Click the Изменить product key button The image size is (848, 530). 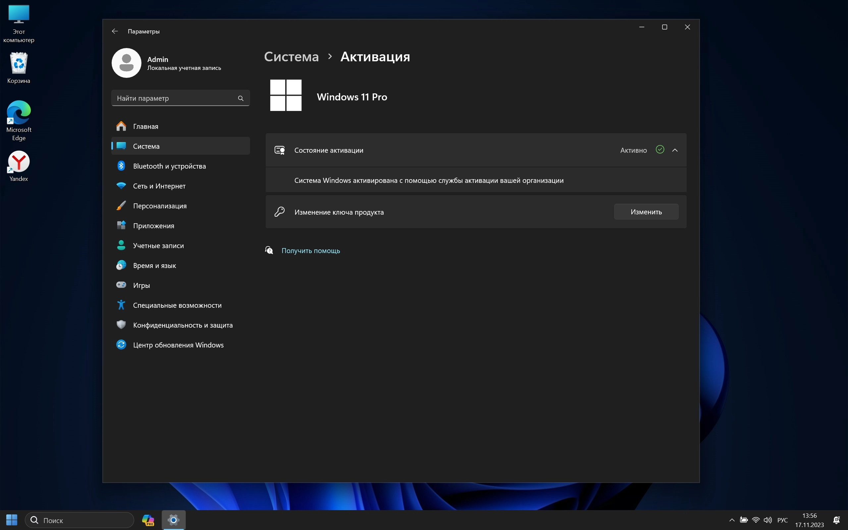pos(646,212)
